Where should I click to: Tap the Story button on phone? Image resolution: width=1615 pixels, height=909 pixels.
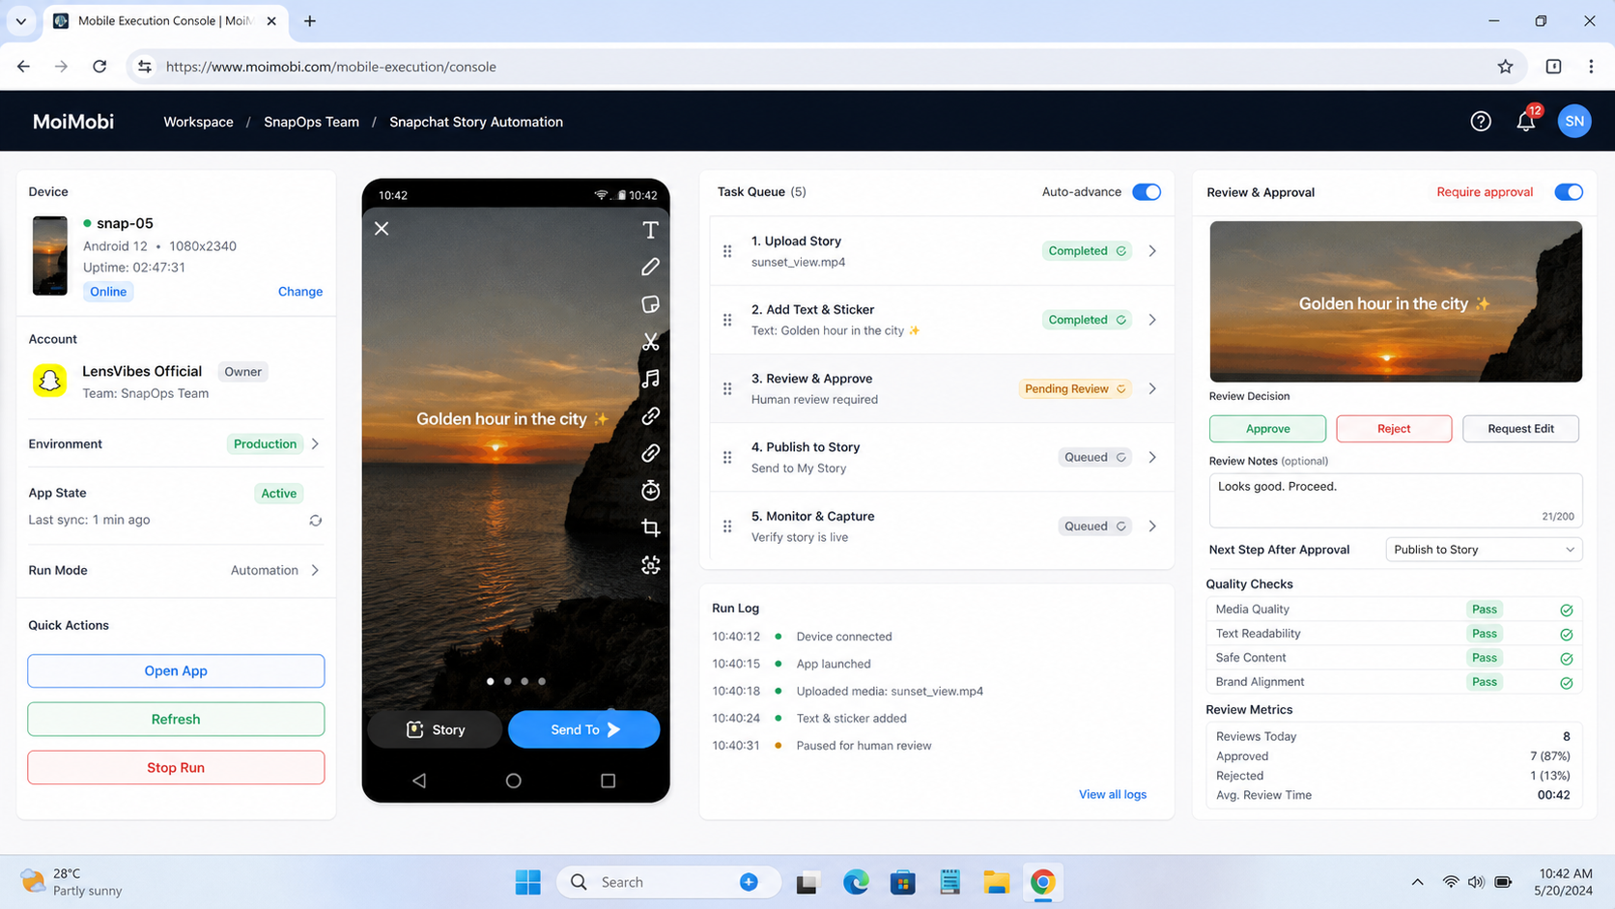pyautogui.click(x=436, y=730)
